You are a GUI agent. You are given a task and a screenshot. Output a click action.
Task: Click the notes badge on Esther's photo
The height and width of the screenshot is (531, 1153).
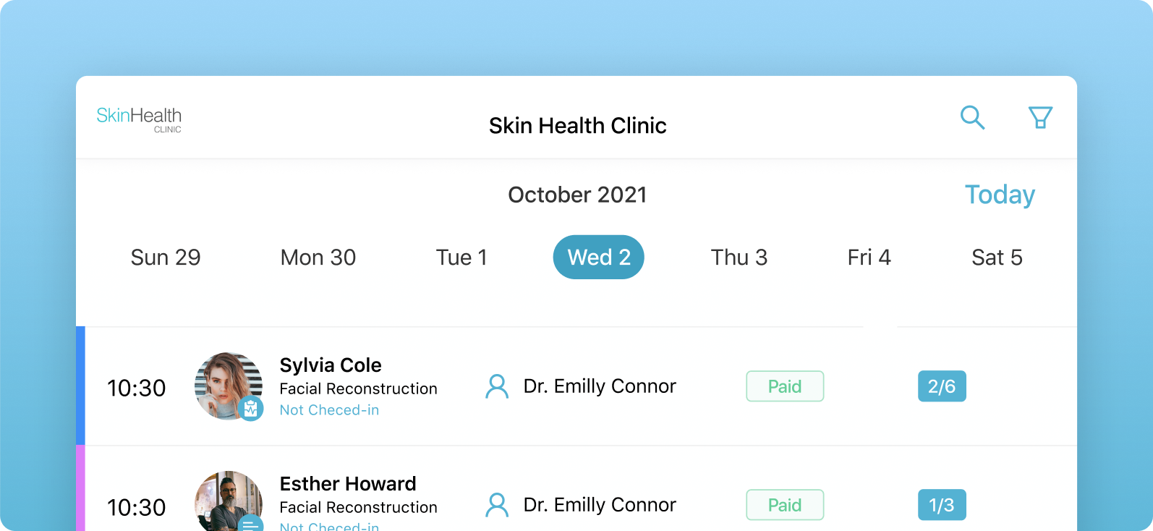[250, 524]
